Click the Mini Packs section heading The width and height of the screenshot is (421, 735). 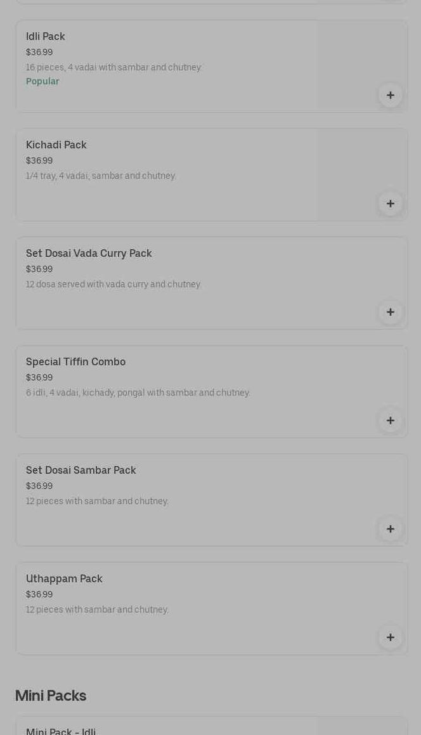click(x=51, y=696)
